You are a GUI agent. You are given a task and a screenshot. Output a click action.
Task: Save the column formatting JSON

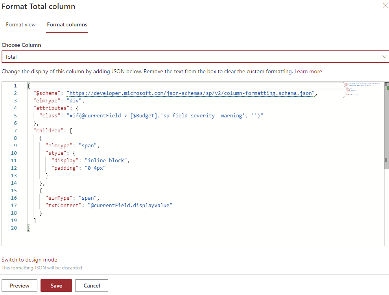(56, 286)
